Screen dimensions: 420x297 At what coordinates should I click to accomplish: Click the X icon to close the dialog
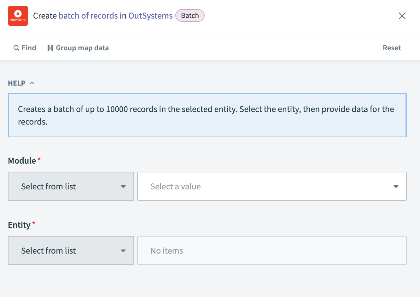click(x=402, y=16)
